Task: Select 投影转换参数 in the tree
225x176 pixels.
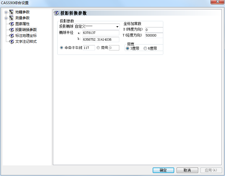Action: [26, 30]
